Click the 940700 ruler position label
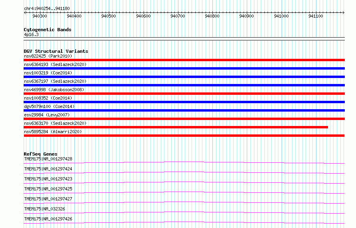356x228 pixels. click(x=178, y=16)
